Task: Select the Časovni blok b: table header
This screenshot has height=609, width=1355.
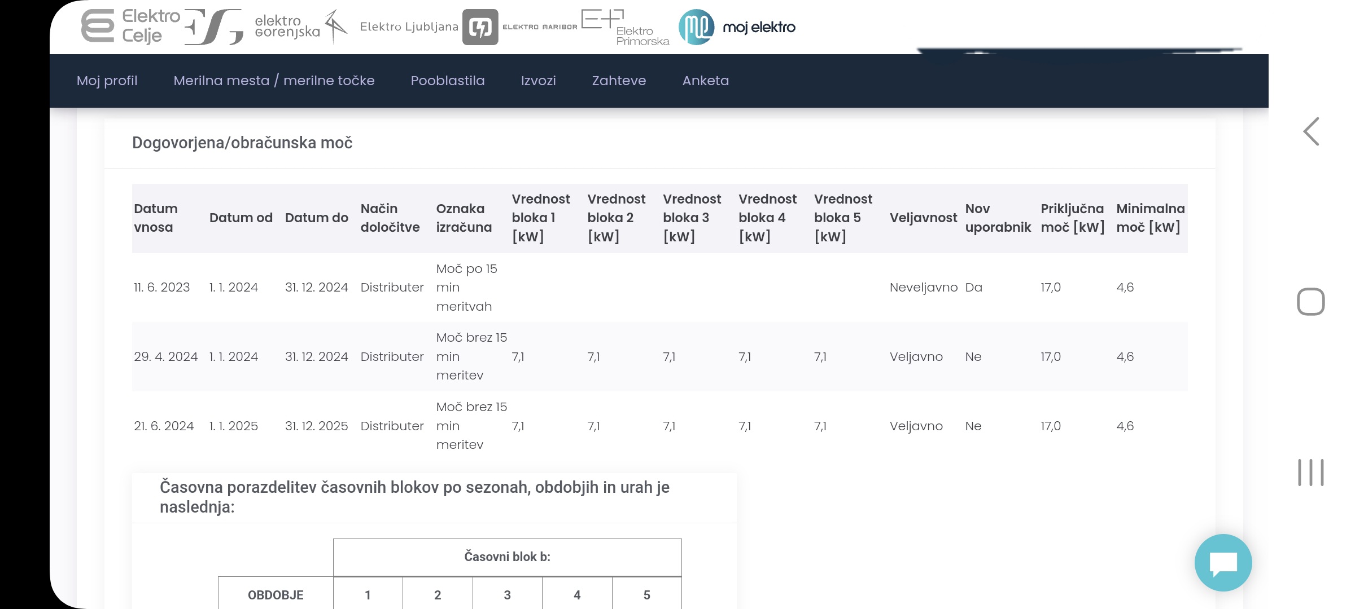Action: (507, 557)
